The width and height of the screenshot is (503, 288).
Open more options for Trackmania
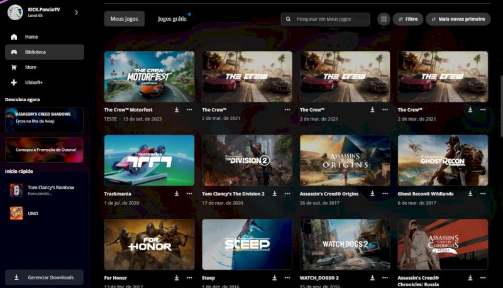coord(189,194)
